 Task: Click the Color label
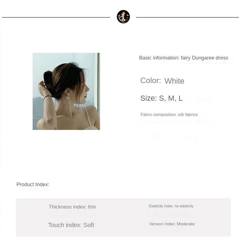150,80
